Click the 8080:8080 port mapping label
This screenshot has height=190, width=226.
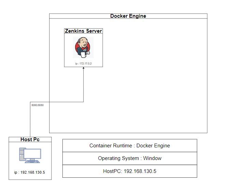coord(37,105)
